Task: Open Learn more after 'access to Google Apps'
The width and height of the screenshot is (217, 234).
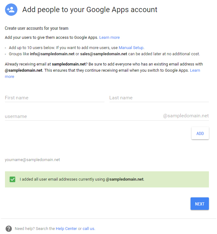Action: pyautogui.click(x=109, y=37)
